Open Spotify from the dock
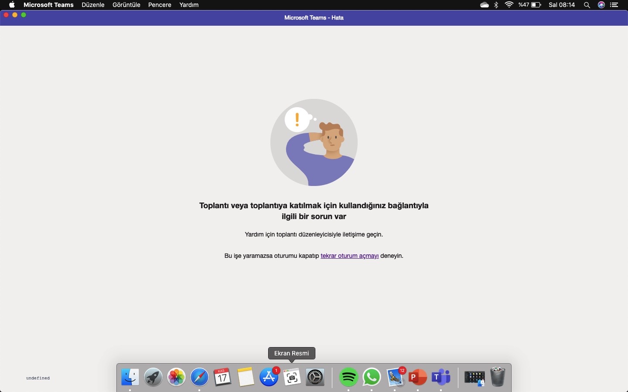The width and height of the screenshot is (628, 392). coord(349,377)
